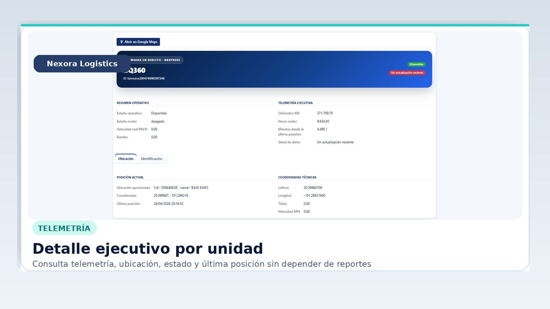Click the Latitud value 20.39984700
550x309 pixels.
click(x=313, y=188)
